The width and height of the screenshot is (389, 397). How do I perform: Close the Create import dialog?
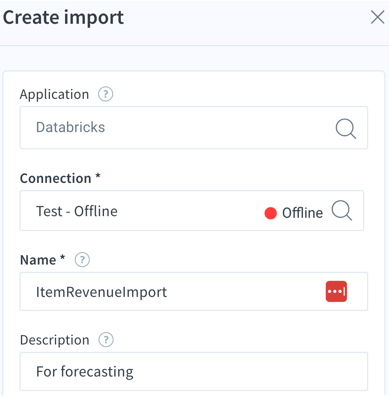(377, 17)
